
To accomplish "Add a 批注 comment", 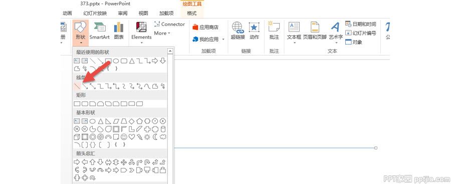I will coord(274,30).
